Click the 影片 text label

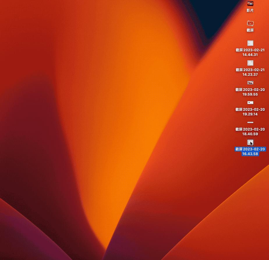tap(250, 10)
